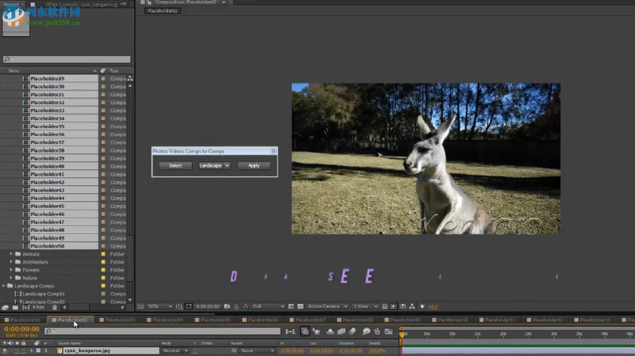Delete selected items with trash icon

pyautogui.click(x=55, y=307)
